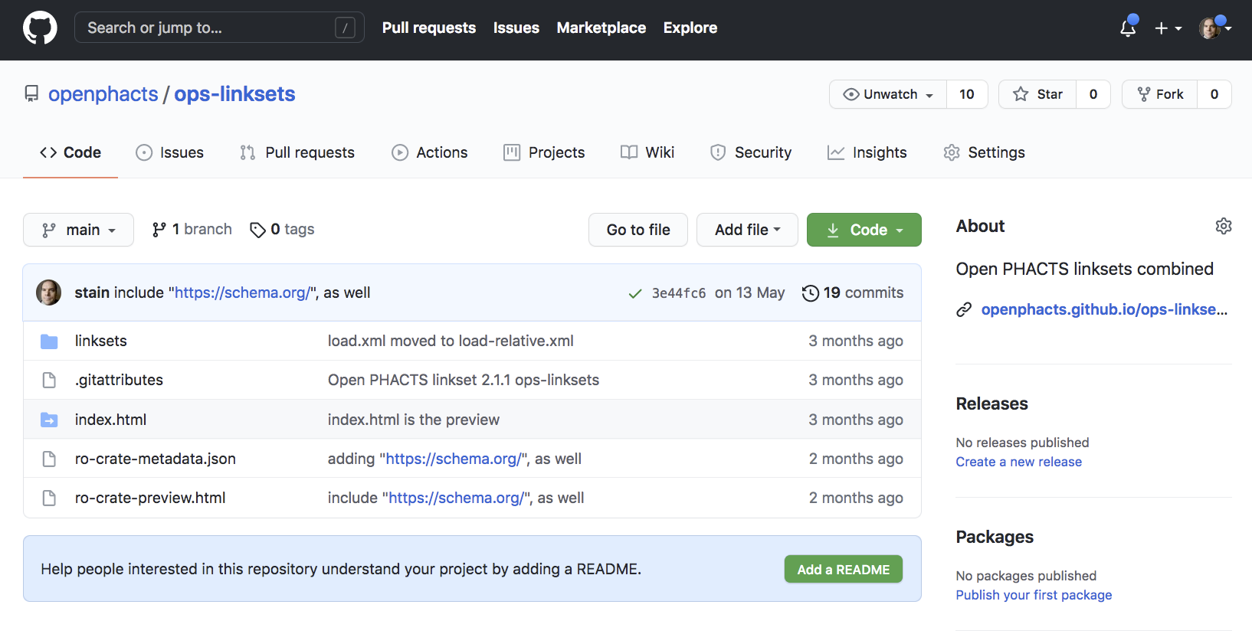The width and height of the screenshot is (1252, 634).
Task: Expand the Add file dropdown
Action: coord(747,230)
